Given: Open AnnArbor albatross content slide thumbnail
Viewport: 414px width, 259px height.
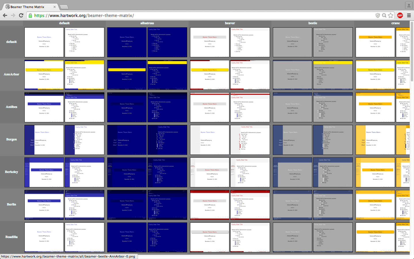Looking at the screenshot, I should pos(167,75).
